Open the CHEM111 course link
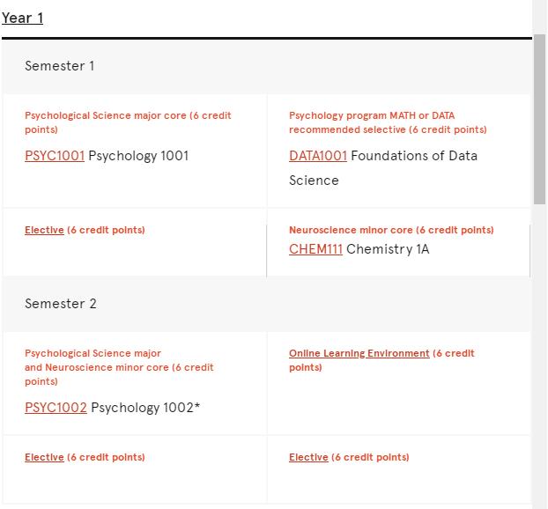The width and height of the screenshot is (548, 509). click(315, 249)
